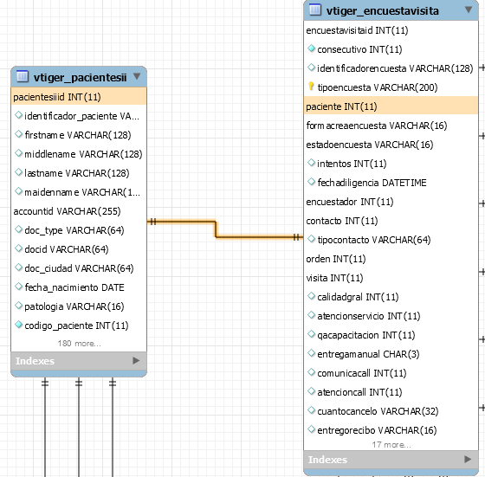Collapse the vtiger_pacientesii table with header arrow
Viewport: 485px width, 477px height.
click(137, 76)
